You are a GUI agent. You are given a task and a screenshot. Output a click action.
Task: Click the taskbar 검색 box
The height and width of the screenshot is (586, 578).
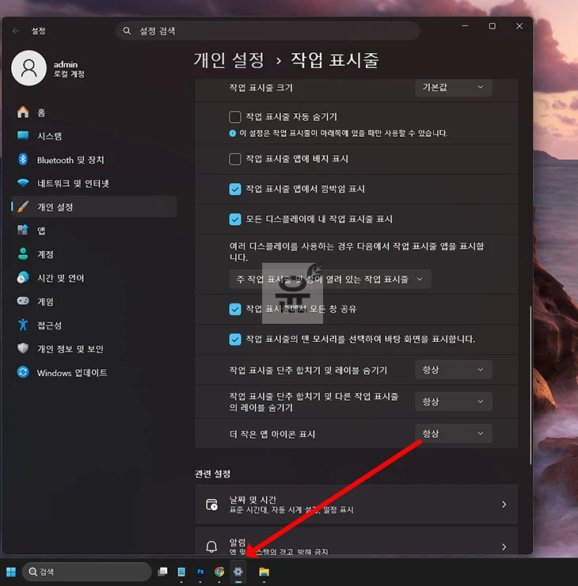(x=86, y=572)
